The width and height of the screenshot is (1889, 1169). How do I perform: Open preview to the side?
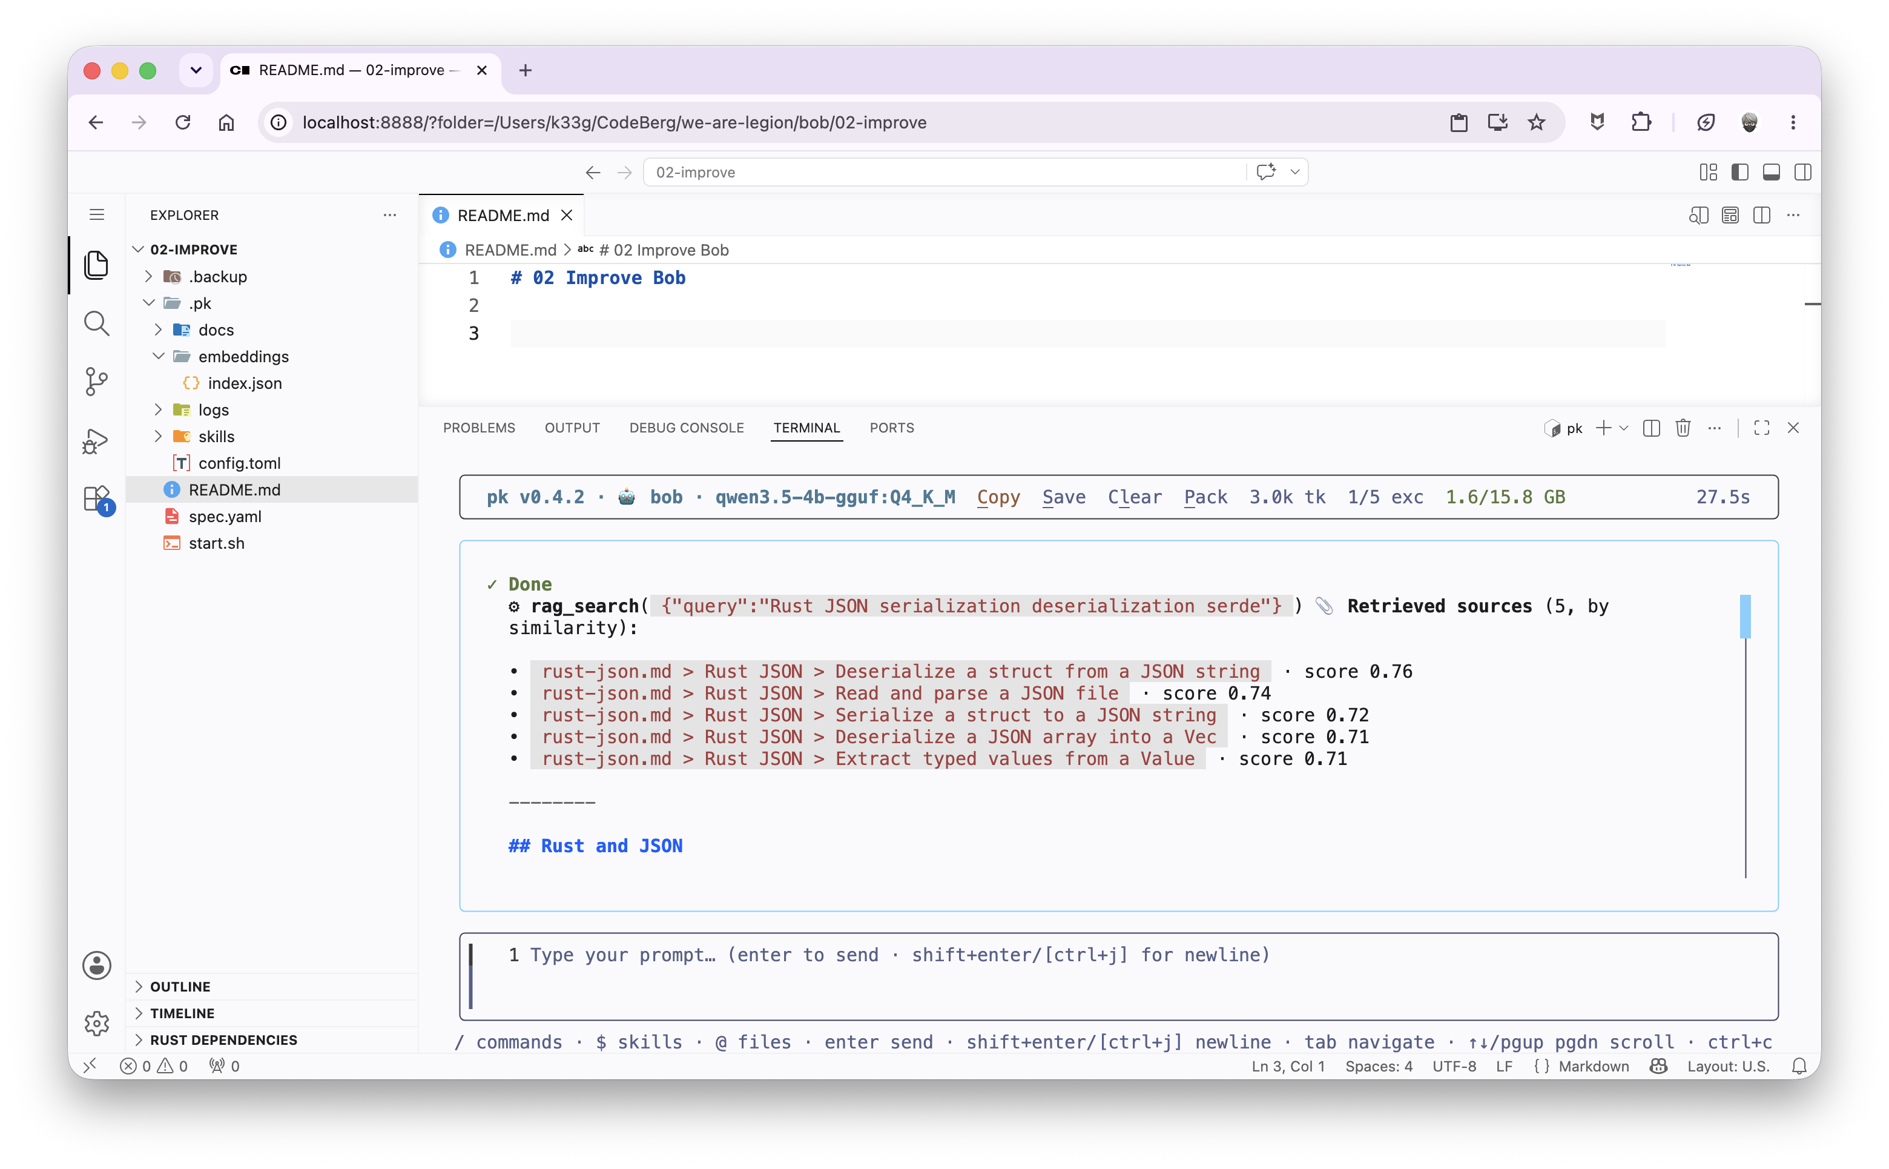pos(1698,216)
